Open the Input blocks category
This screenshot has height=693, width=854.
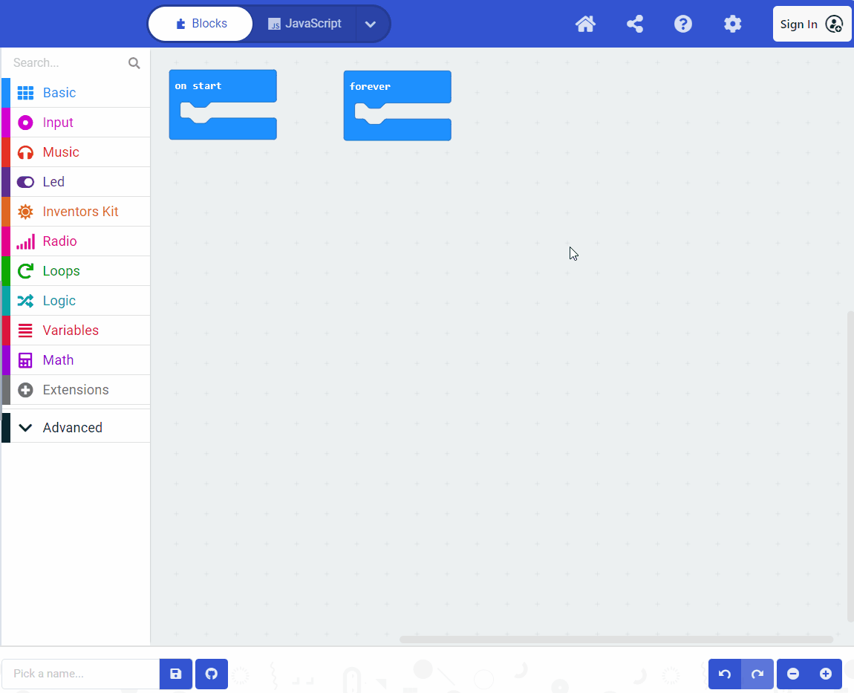pos(76,123)
